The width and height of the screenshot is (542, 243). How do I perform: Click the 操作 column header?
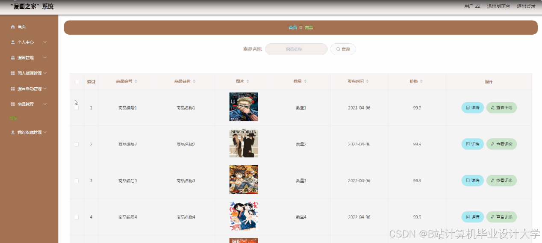[489, 81]
